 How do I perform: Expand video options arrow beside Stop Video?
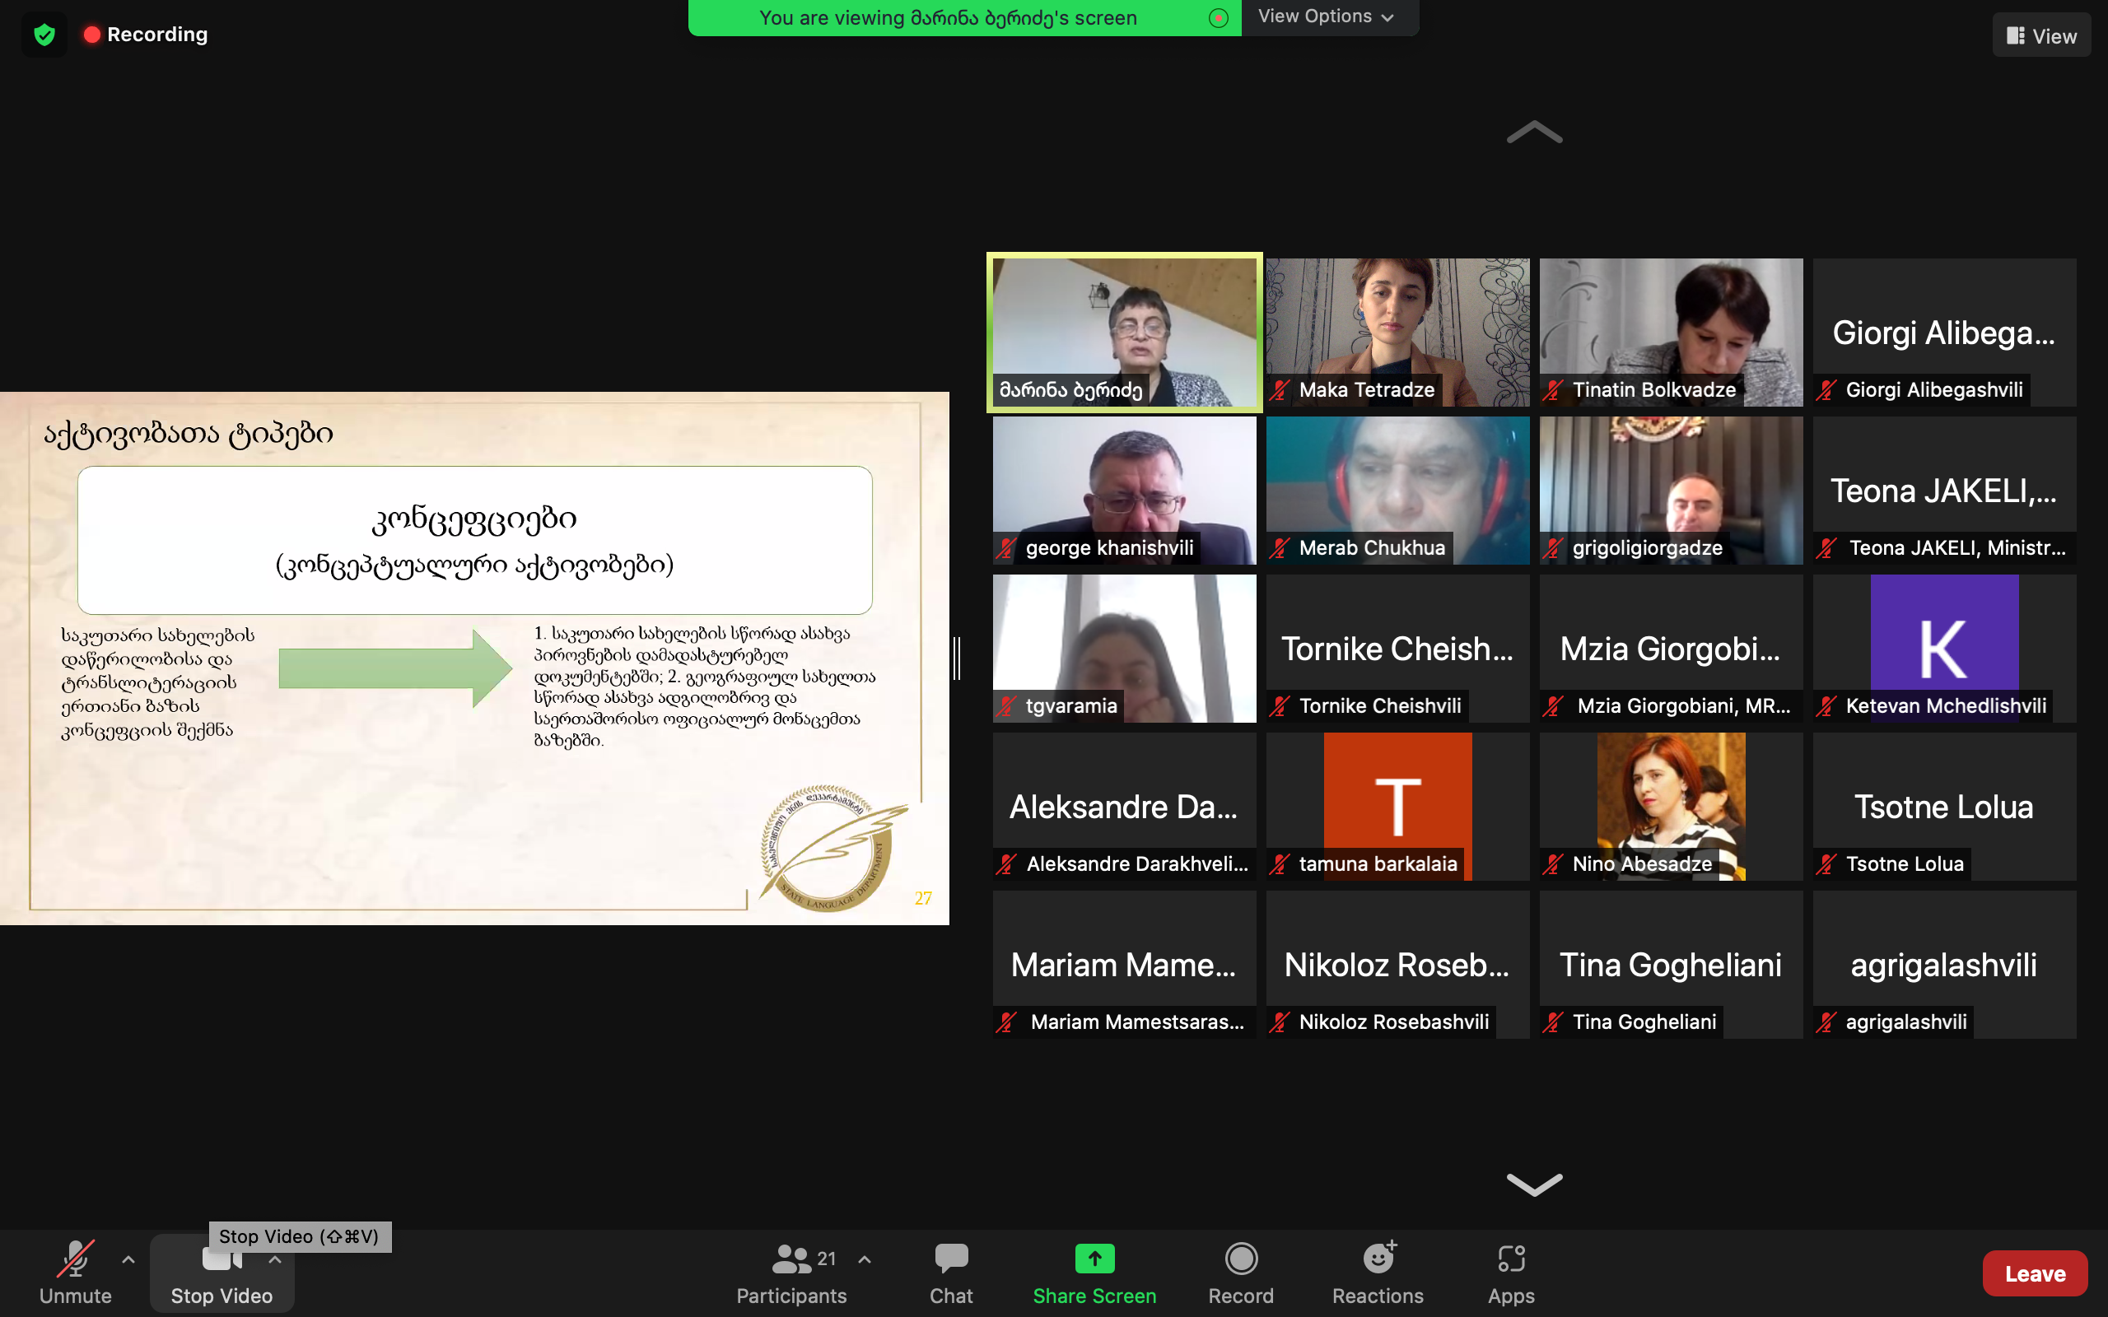(275, 1259)
